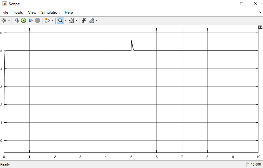The height and width of the screenshot is (168, 263).
Task: Expand the dropdown arrow beside the gear icon
Action: pyautogui.click(x=9, y=21)
